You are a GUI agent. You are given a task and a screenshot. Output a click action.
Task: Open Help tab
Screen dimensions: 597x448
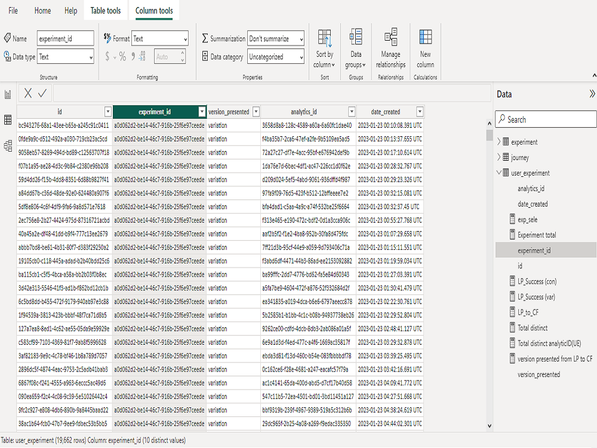(x=71, y=11)
